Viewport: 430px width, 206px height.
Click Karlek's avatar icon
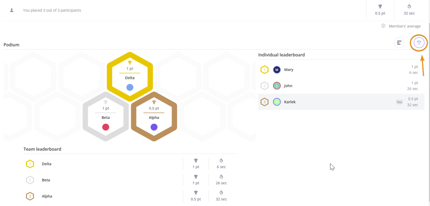pyautogui.click(x=276, y=102)
